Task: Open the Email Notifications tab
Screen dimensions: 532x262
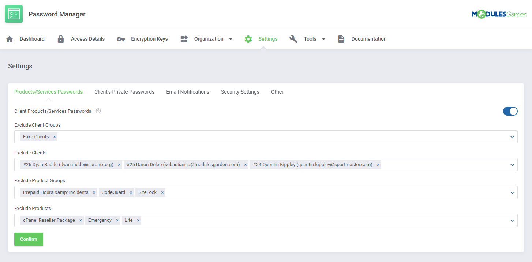Action: click(187, 92)
